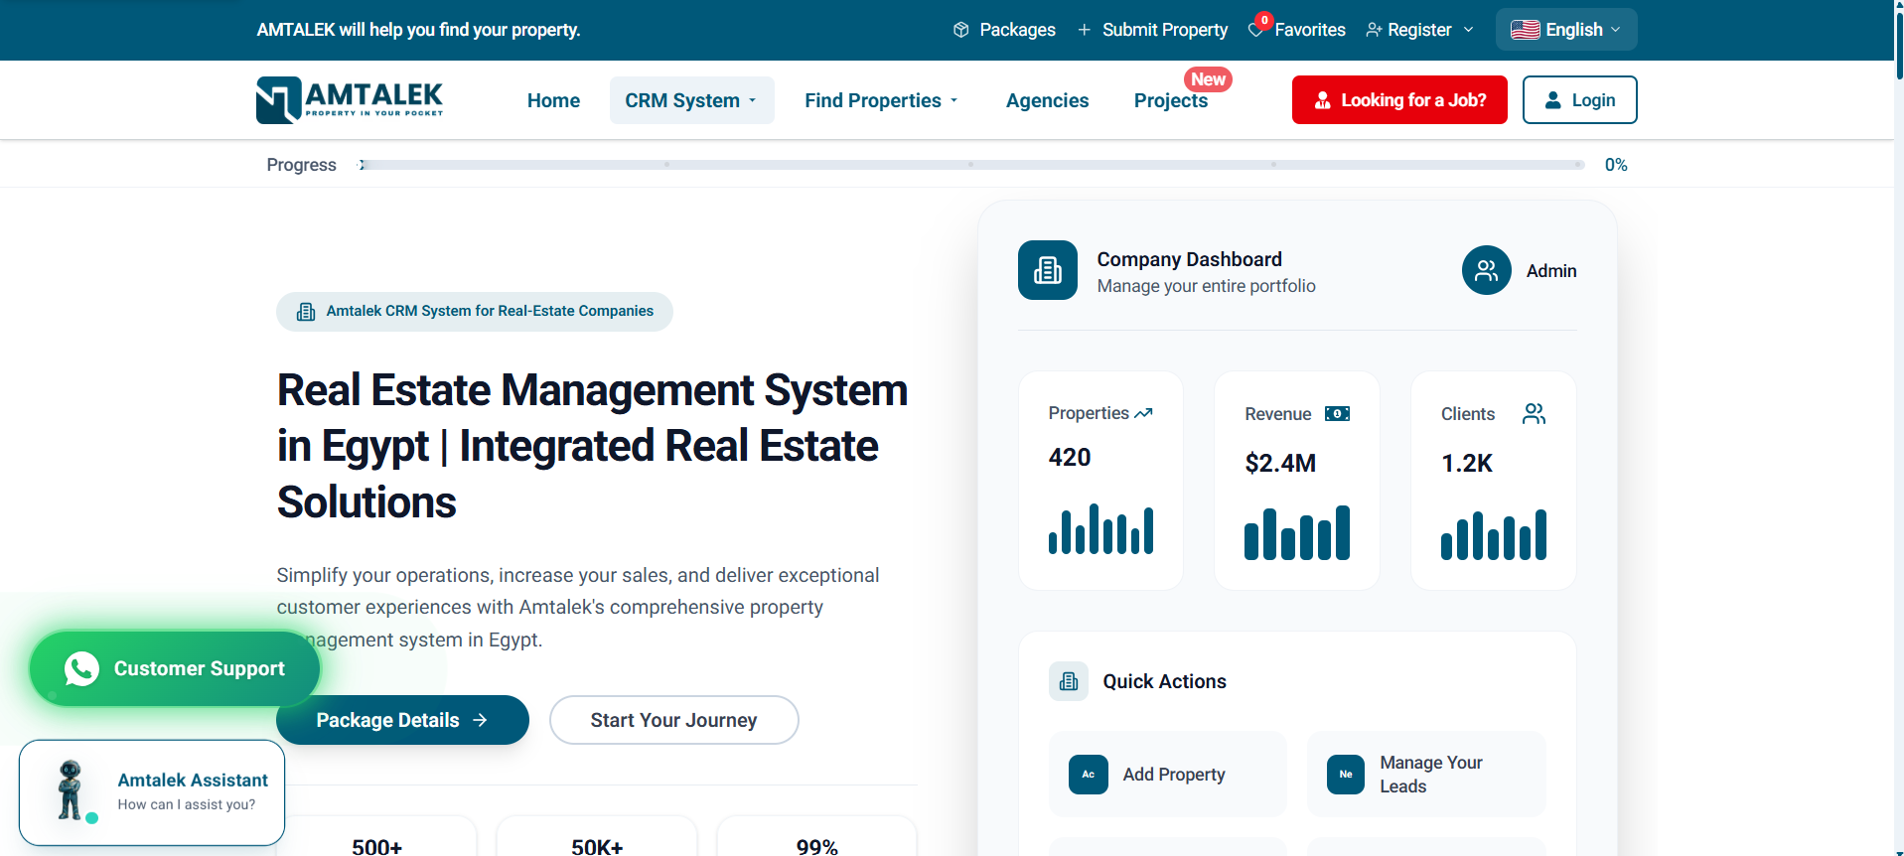Click the 50K+ statistic
The height and width of the screenshot is (856, 1904).
597,847
